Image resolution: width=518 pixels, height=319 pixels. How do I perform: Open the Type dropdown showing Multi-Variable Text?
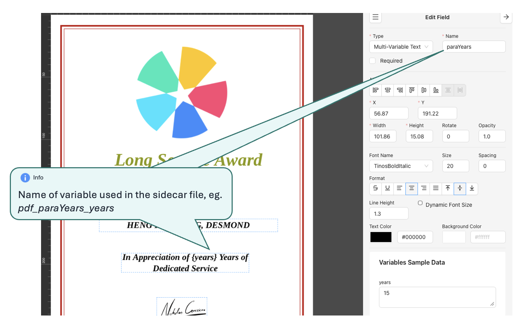coord(401,47)
